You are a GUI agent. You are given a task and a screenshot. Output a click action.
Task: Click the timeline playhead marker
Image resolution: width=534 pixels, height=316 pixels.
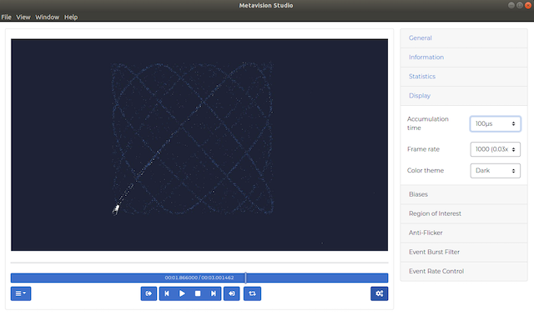pyautogui.click(x=245, y=278)
